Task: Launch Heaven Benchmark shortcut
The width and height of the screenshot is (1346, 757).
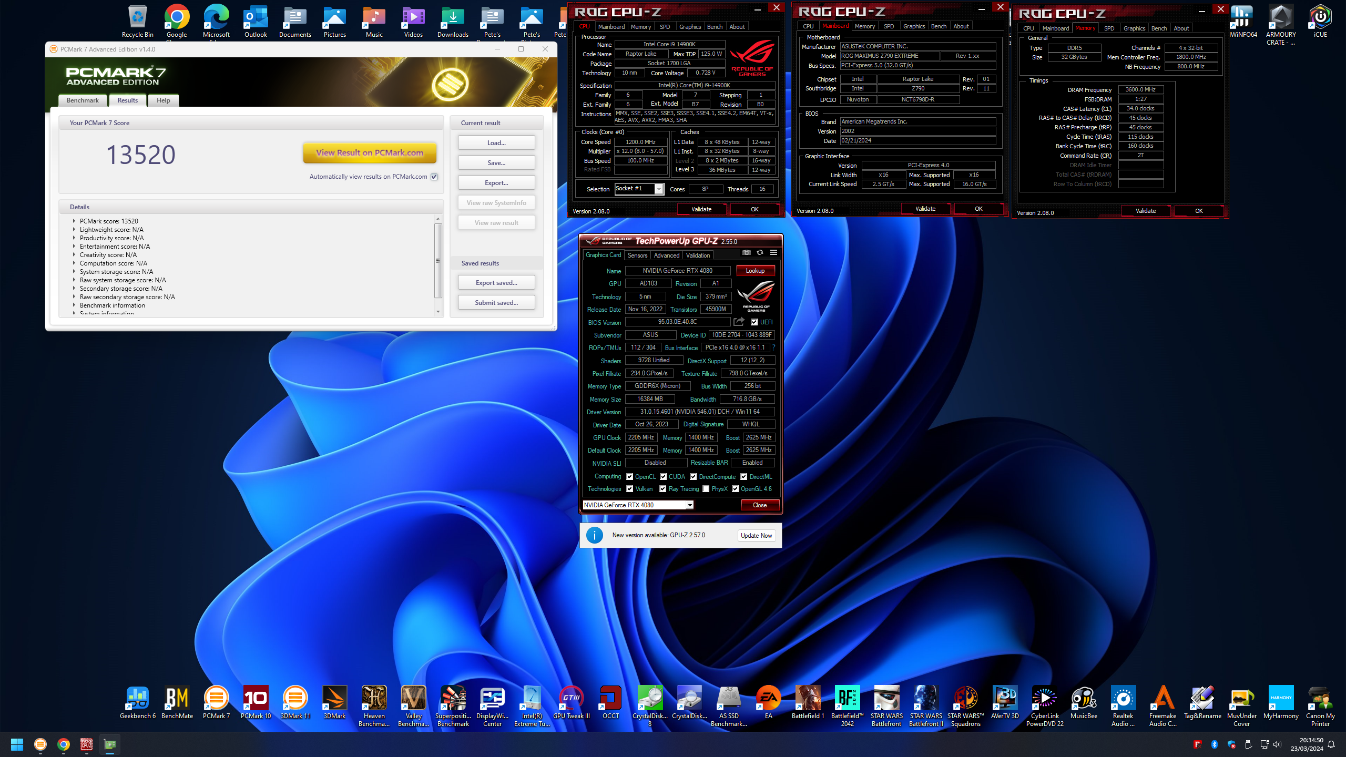Action: (x=374, y=706)
